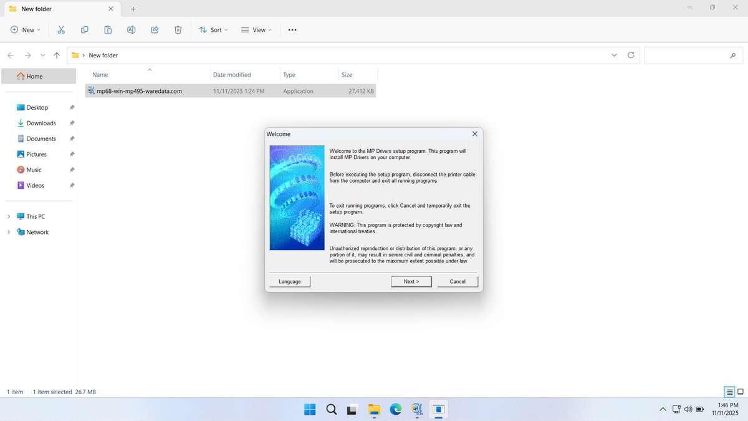
Task: Go forward with the Forward arrow
Action: click(27, 56)
